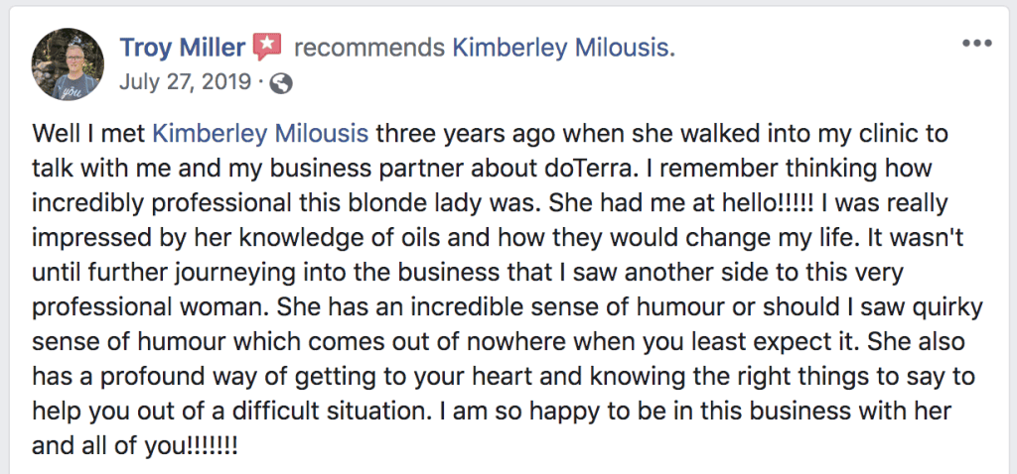Click the red recommendation star badge

(x=267, y=47)
